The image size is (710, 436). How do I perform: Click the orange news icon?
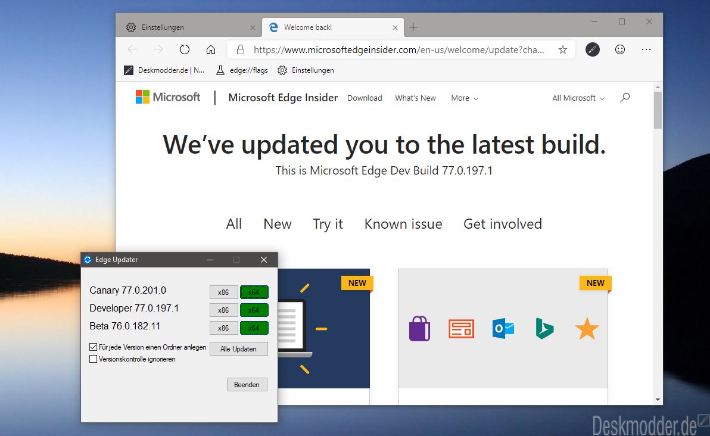(x=461, y=329)
